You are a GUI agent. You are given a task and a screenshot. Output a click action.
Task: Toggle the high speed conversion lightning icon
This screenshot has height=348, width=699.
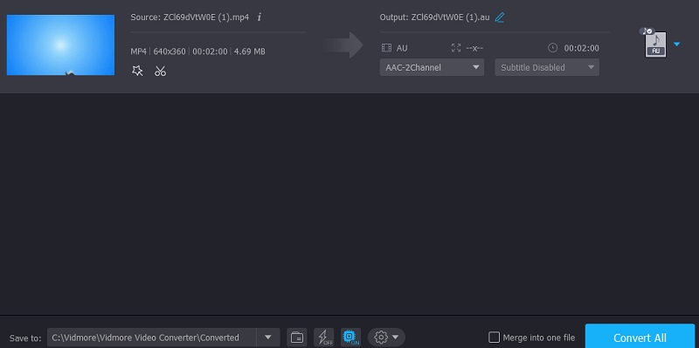point(323,338)
